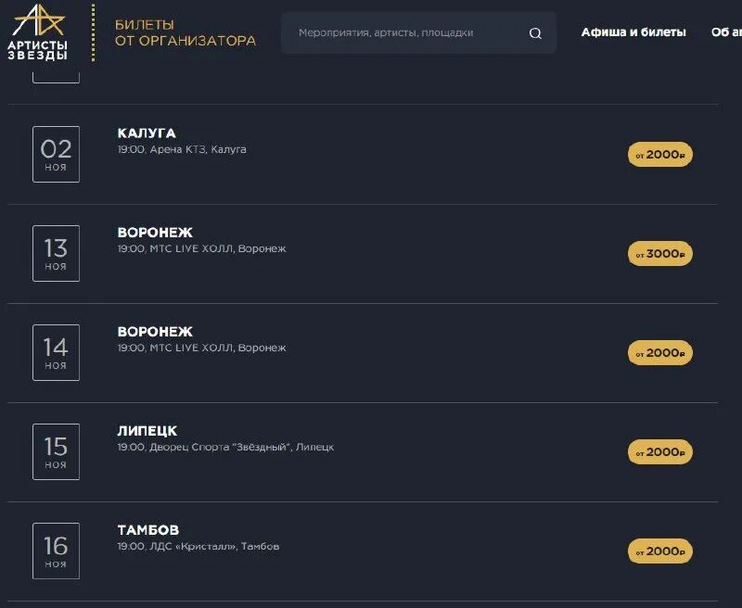Click the 02 НОЯ date box
This screenshot has width=742, height=608.
point(56,154)
